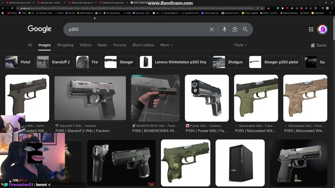Screen dimensions: 335x188
Task: Close the taksici kaza YouTube tab
Action: (65, 3)
